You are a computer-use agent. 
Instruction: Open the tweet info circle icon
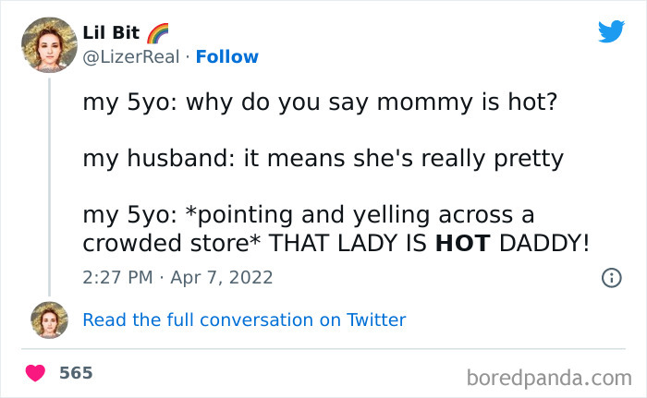tap(611, 277)
